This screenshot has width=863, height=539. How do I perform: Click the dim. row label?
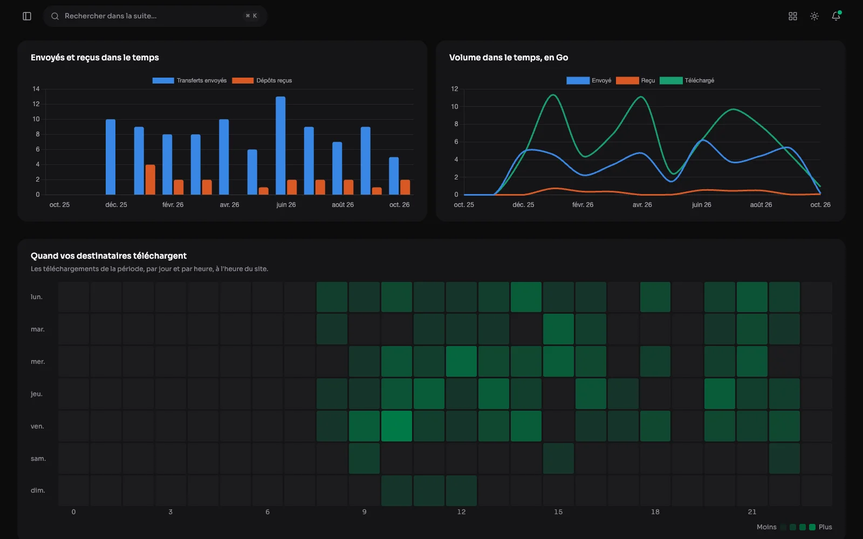(38, 490)
